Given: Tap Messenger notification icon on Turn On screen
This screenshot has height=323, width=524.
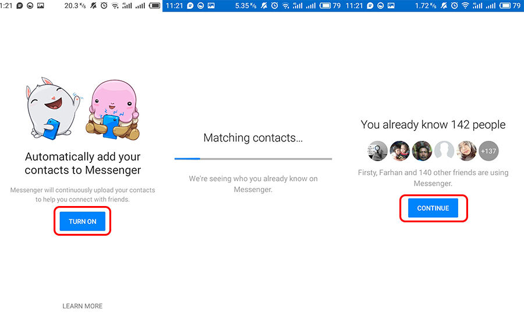Looking at the screenshot, I should [x=30, y=6].
